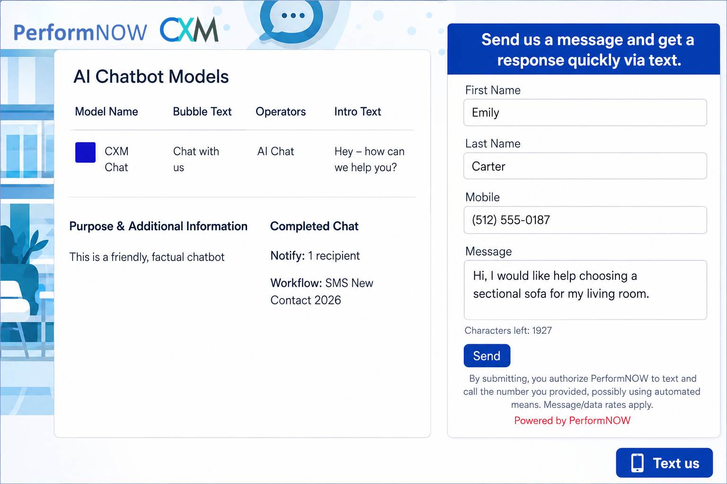This screenshot has height=484, width=727.
Task: Click the 'AI Chat' operators cell
Action: 275,151
